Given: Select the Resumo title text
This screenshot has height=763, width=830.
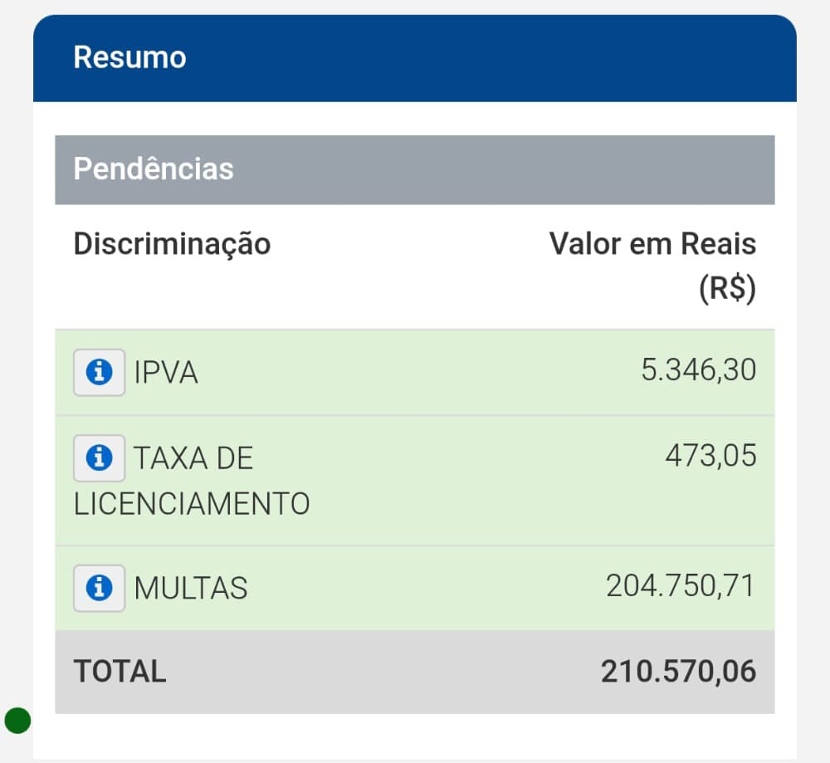Looking at the screenshot, I should [x=129, y=57].
